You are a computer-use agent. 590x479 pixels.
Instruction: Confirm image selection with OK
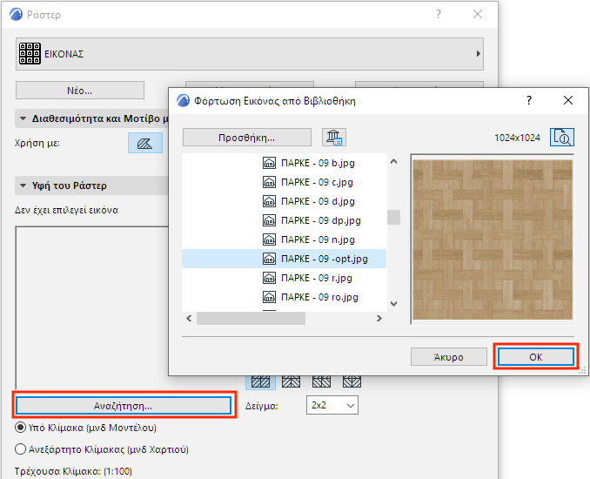[536, 356]
